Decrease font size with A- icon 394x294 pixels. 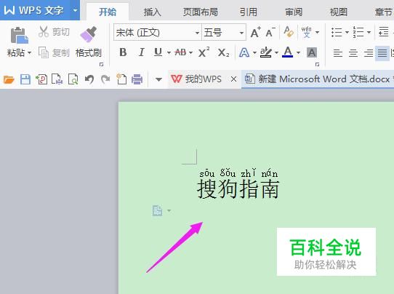click(270, 32)
